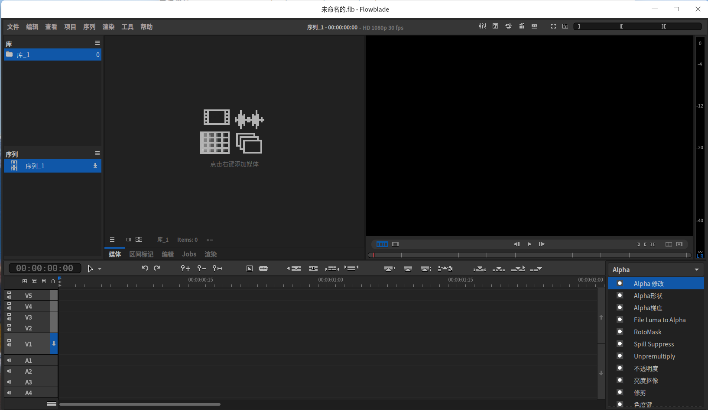Step to next frame in monitor

542,244
